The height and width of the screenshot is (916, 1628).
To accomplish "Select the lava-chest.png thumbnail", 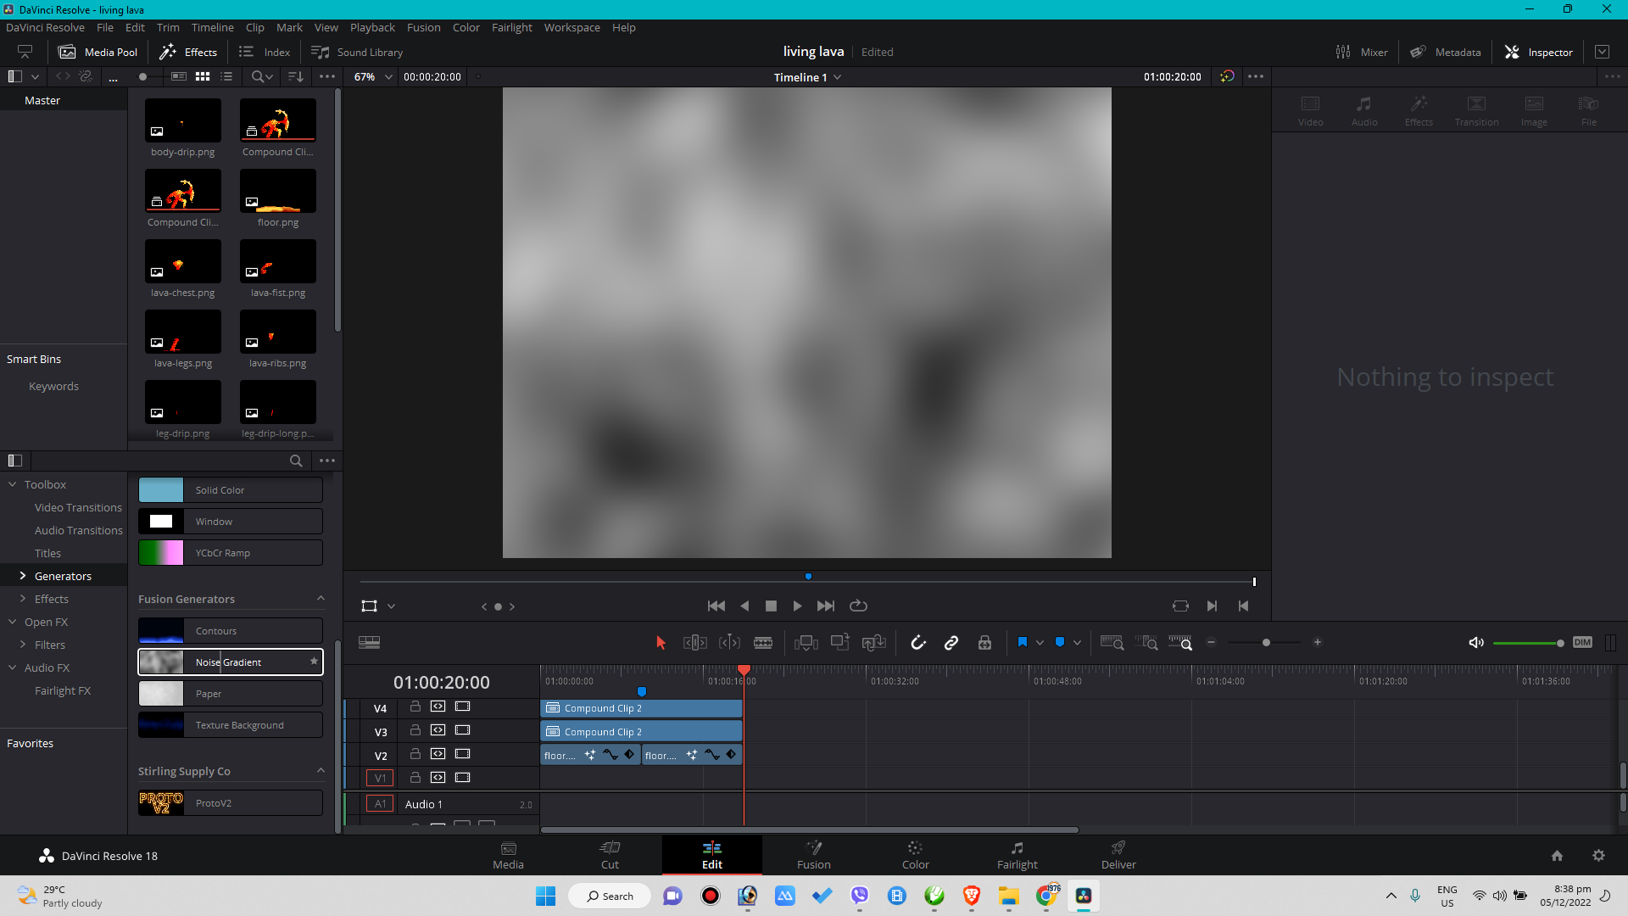I will pos(183,261).
